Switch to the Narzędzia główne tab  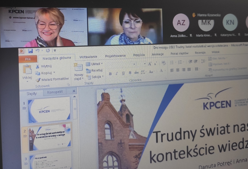[x=57, y=58]
